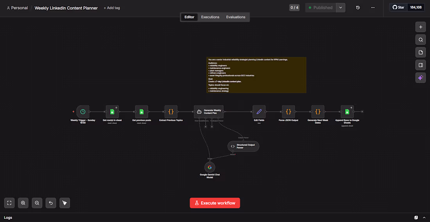
Task: Add node after Append Rows output plus
Action: pos(362,111)
